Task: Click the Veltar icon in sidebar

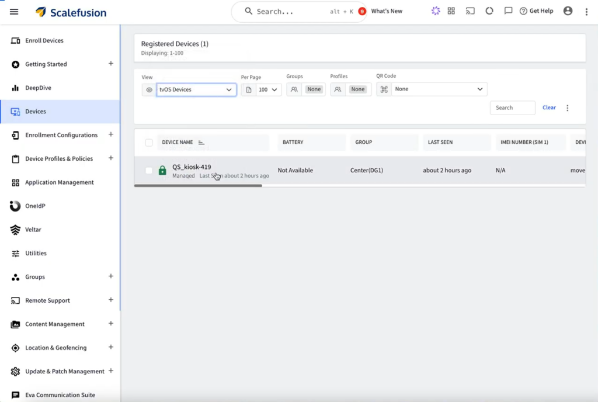Action: point(15,230)
